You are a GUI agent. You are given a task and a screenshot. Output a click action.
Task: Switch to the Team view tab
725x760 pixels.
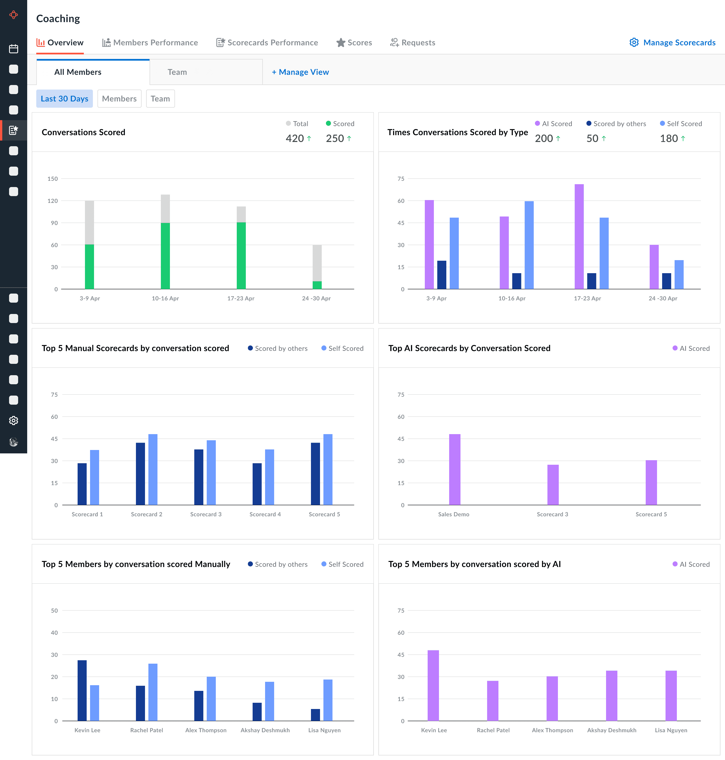click(177, 72)
